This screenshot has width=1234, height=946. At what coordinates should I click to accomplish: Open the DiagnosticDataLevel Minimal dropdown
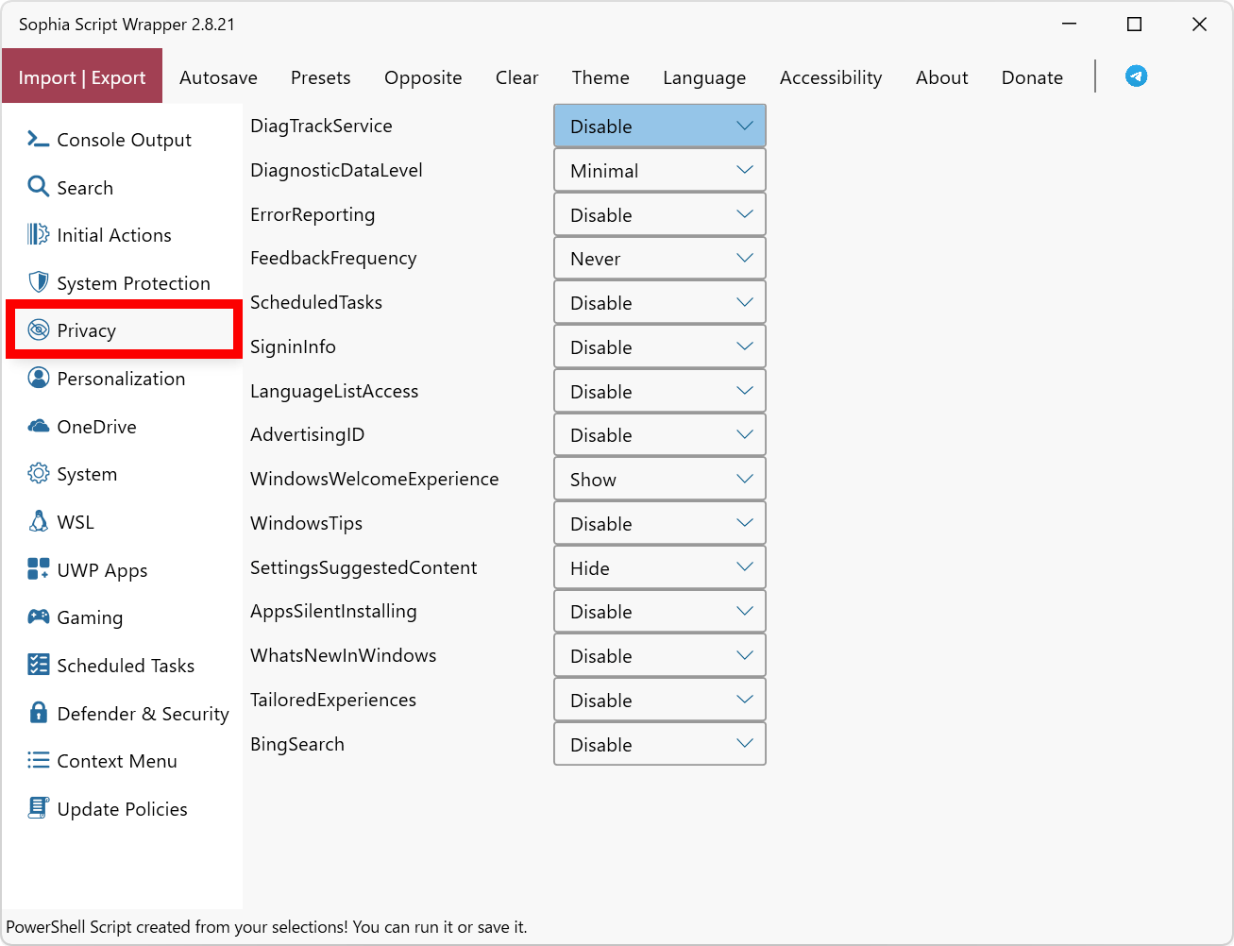659,171
